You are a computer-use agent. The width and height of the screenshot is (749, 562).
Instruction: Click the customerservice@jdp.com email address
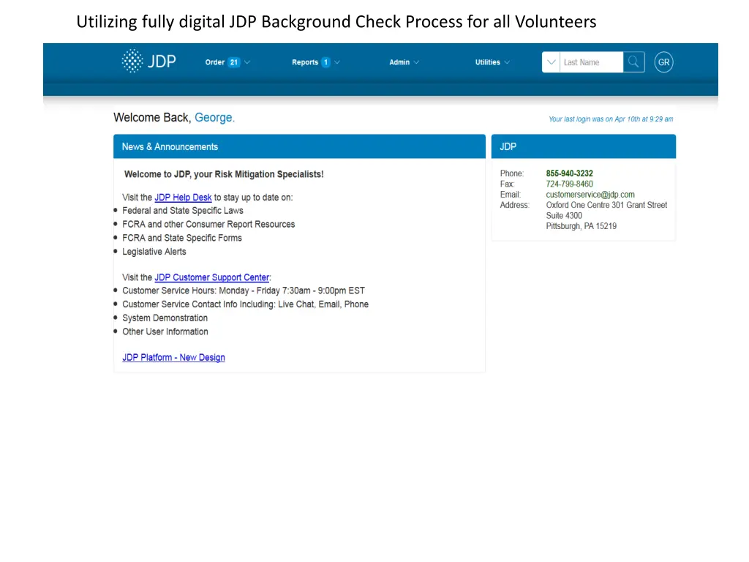[590, 195]
